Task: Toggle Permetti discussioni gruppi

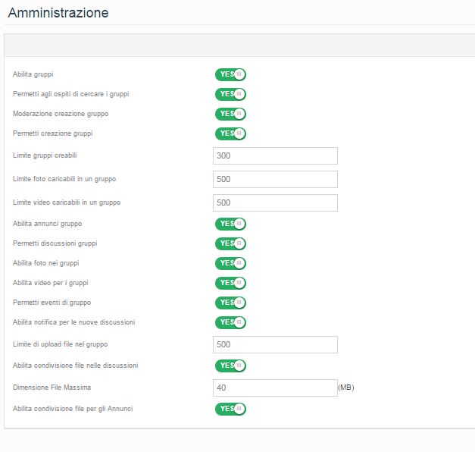Action: pyautogui.click(x=230, y=243)
